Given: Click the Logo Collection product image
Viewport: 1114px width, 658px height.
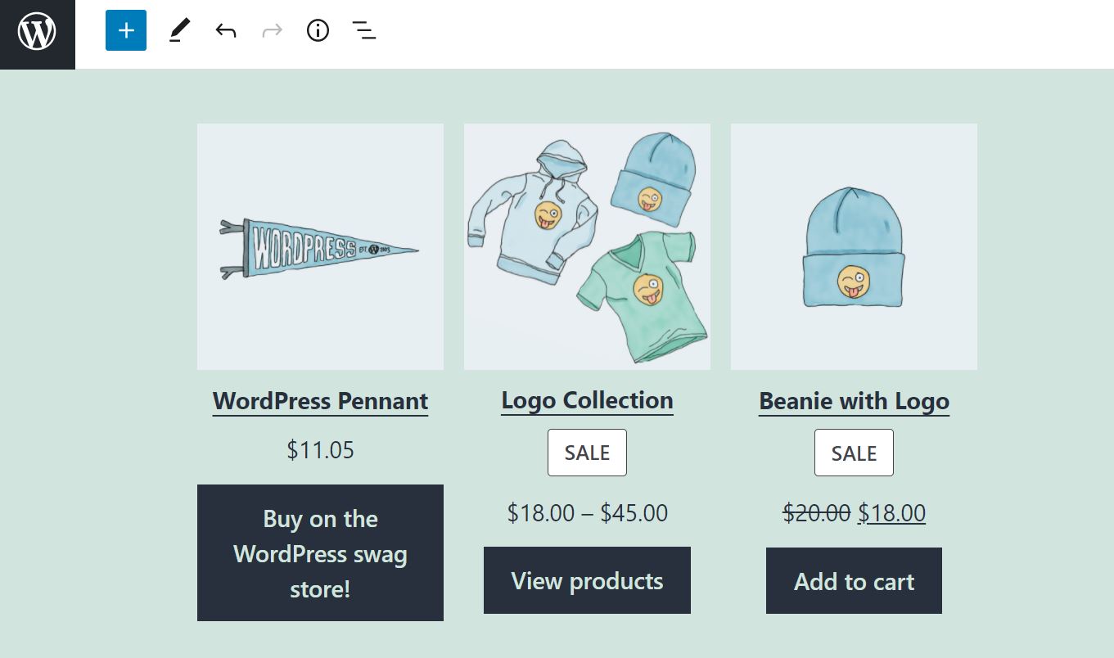Looking at the screenshot, I should 587,246.
